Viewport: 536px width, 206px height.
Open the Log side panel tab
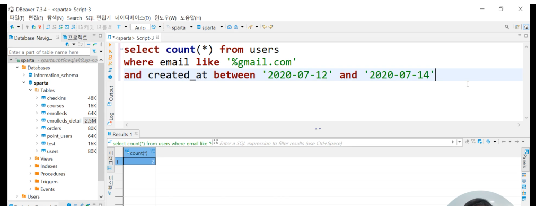110,118
